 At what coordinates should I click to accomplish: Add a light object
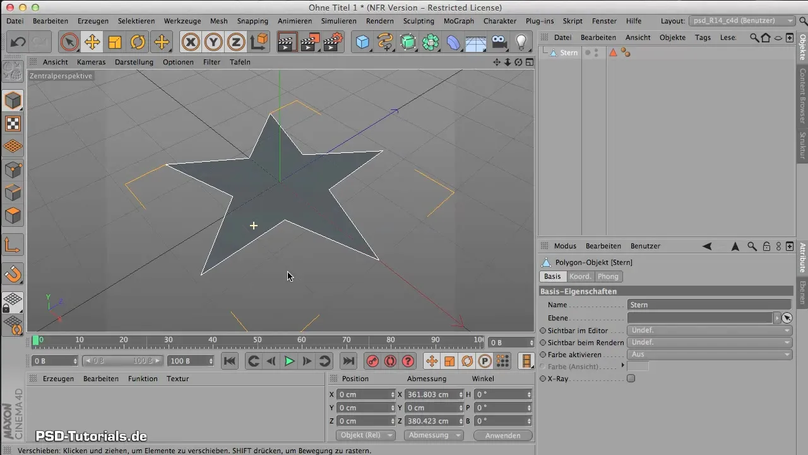521,42
